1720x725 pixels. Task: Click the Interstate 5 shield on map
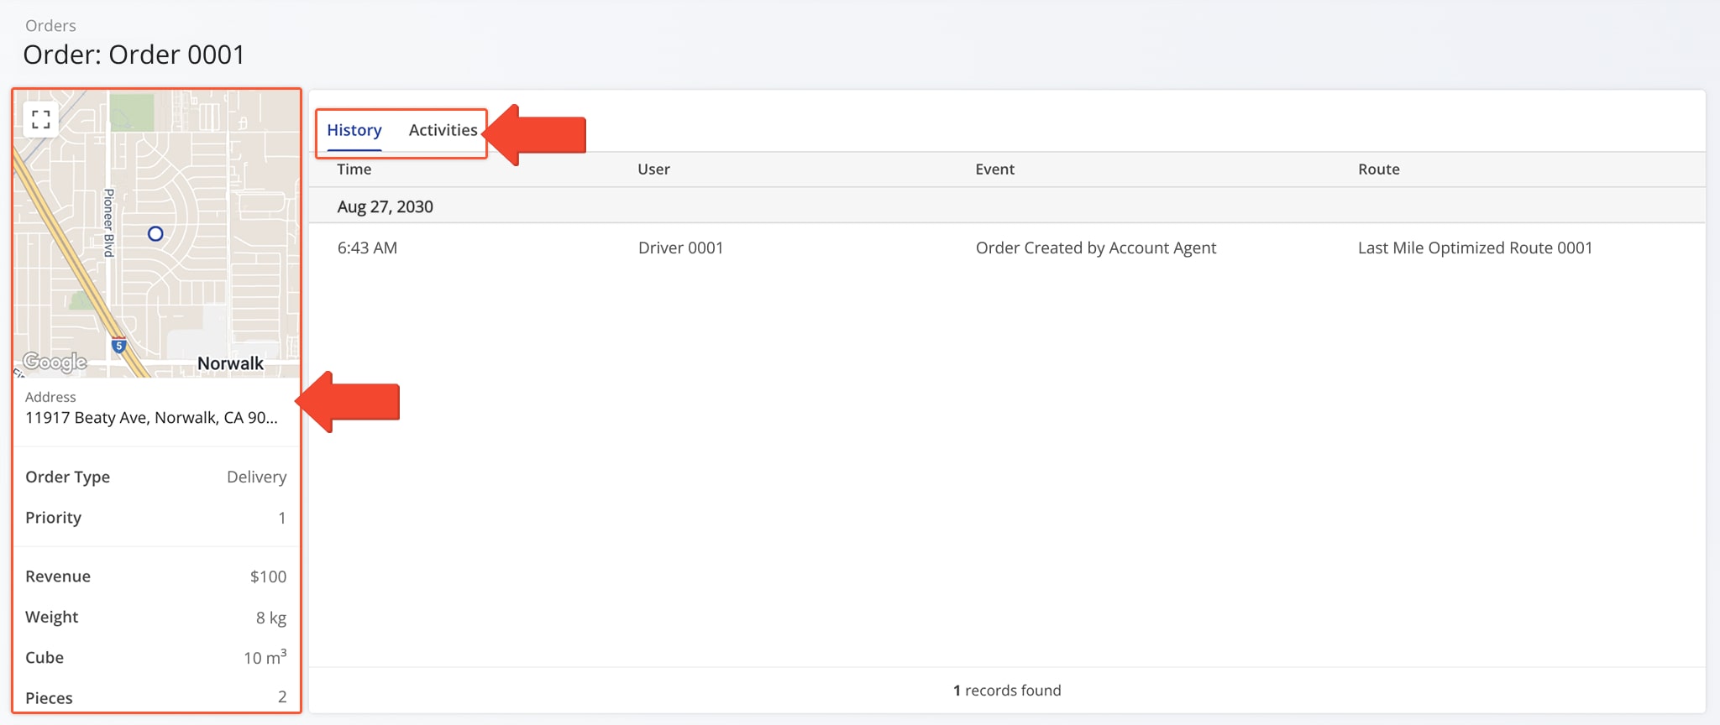coord(119,345)
